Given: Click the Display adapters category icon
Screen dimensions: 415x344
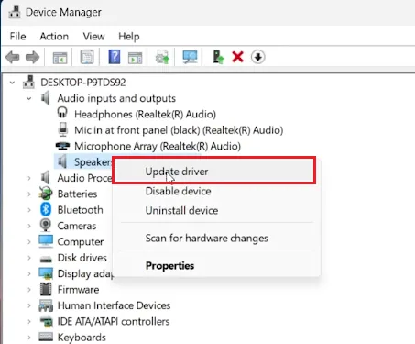Looking at the screenshot, I should pyautogui.click(x=46, y=273).
